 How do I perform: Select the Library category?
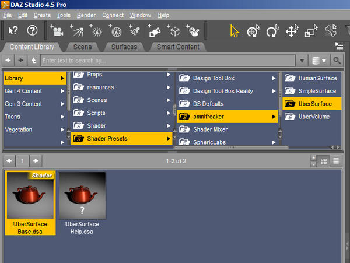point(35,78)
